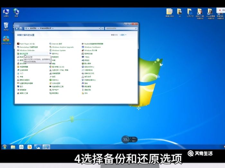This screenshot has width=225, height=168.
Task: Open Windows Defender item
Action: (x=26, y=51)
